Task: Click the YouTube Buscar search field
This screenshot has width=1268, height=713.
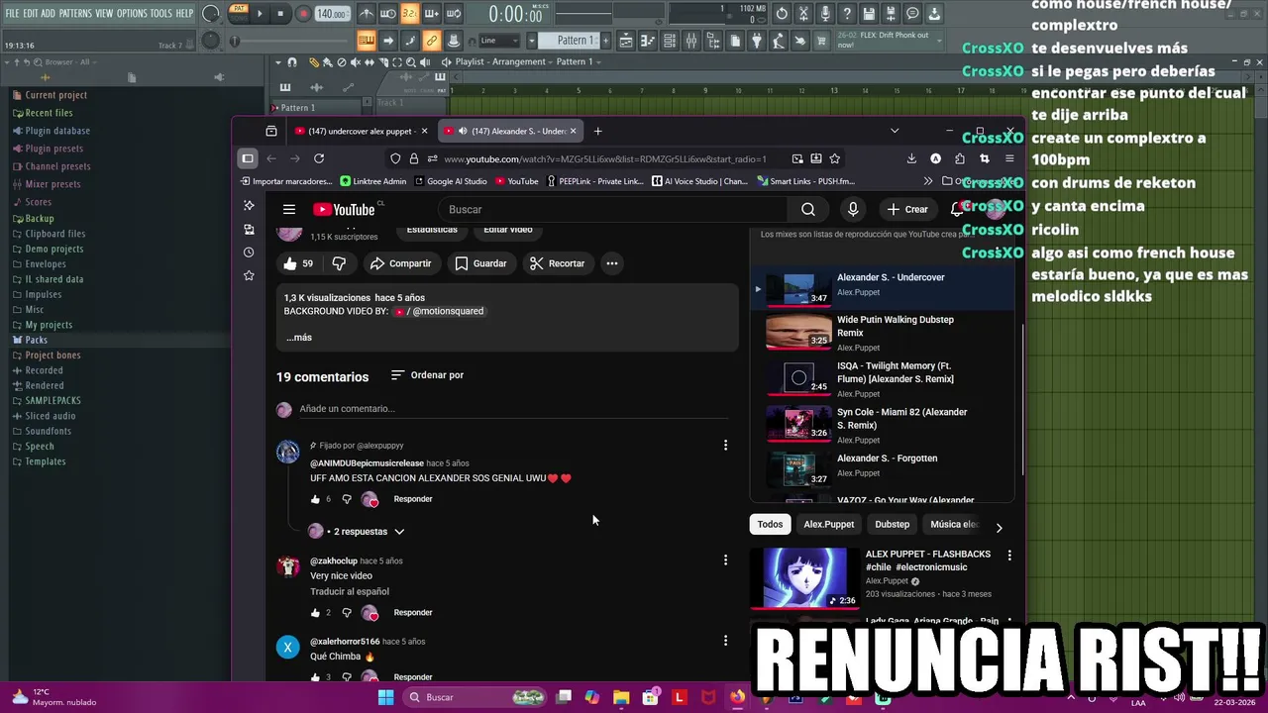Action: click(x=614, y=209)
